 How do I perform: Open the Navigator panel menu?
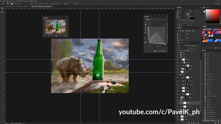(68, 18)
